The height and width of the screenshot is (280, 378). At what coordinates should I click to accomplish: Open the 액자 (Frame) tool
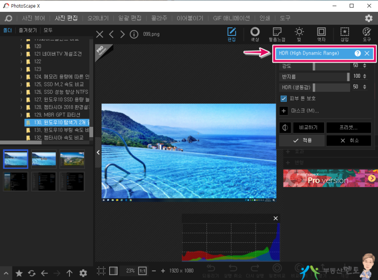321,34
